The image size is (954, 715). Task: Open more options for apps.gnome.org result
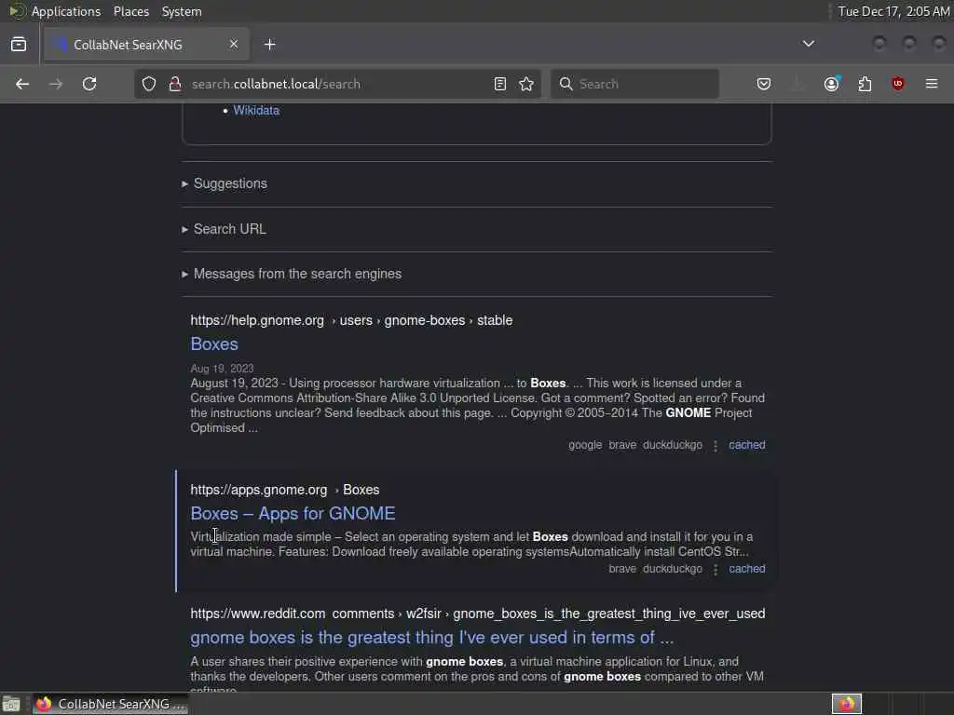pyautogui.click(x=715, y=570)
